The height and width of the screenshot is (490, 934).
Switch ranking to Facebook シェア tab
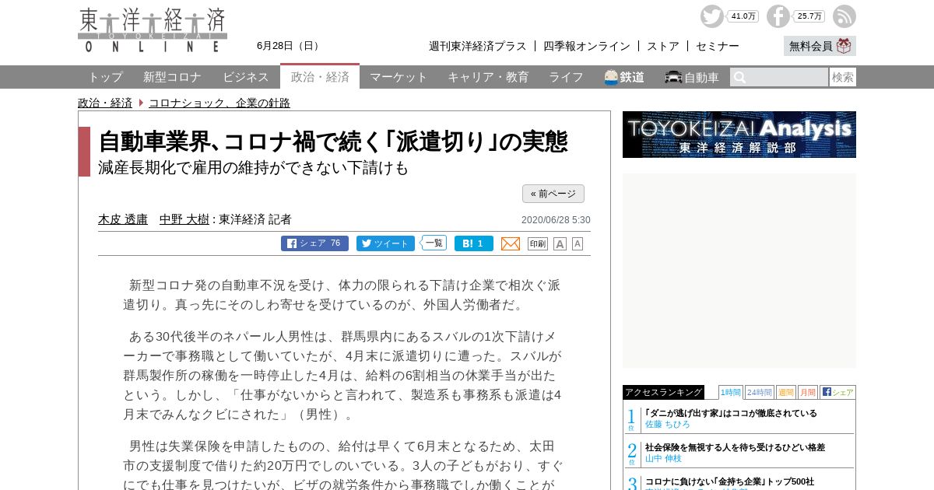click(837, 392)
